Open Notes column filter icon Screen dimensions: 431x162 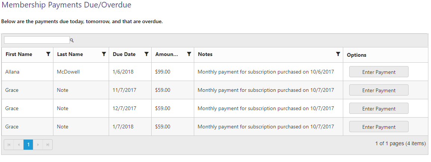tap(338, 54)
